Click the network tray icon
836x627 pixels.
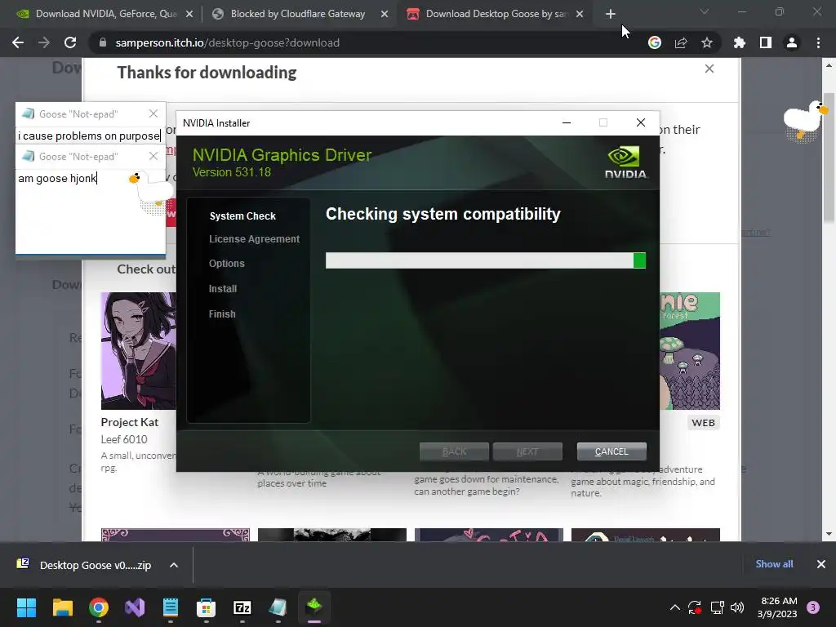(717, 607)
